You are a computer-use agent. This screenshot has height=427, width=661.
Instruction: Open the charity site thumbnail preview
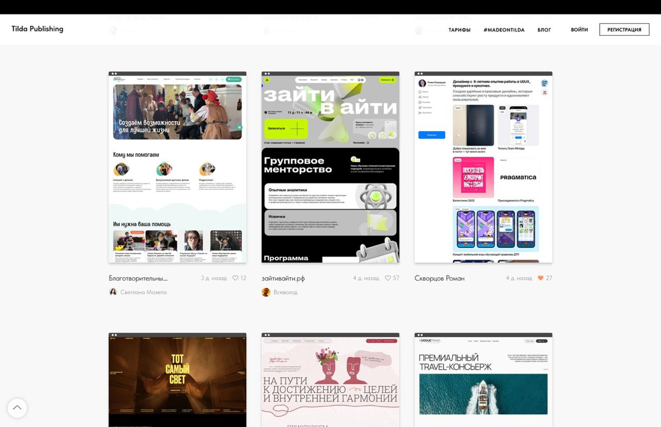pos(177,167)
